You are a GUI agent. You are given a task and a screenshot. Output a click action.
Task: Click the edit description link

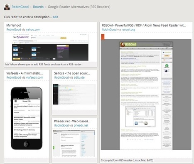tap(55, 17)
